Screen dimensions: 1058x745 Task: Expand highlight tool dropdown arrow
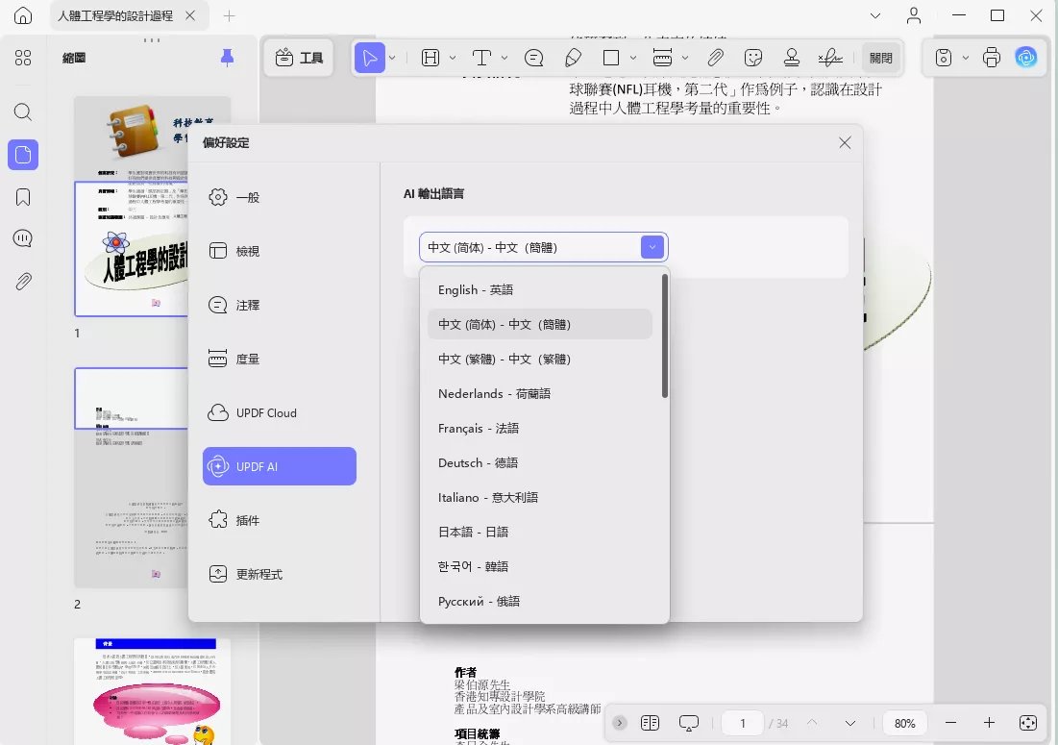453,58
